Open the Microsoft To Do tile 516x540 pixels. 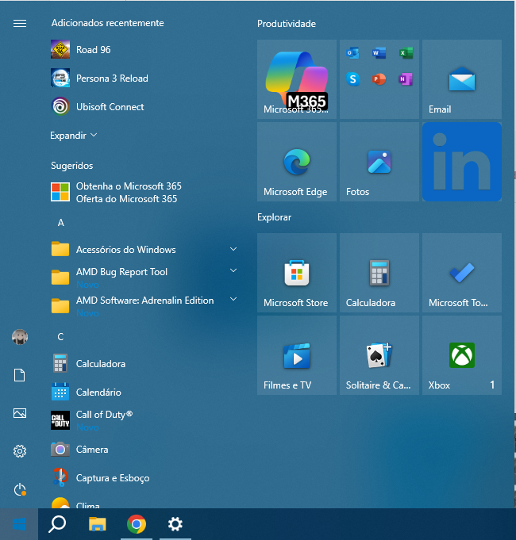click(462, 273)
